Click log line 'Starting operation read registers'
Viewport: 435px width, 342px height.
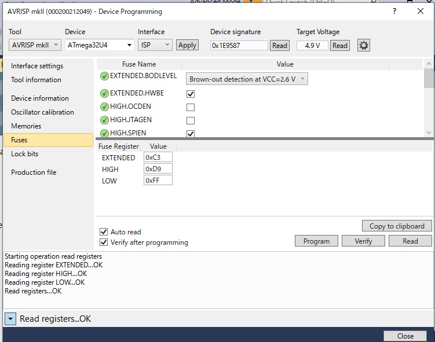(53, 256)
